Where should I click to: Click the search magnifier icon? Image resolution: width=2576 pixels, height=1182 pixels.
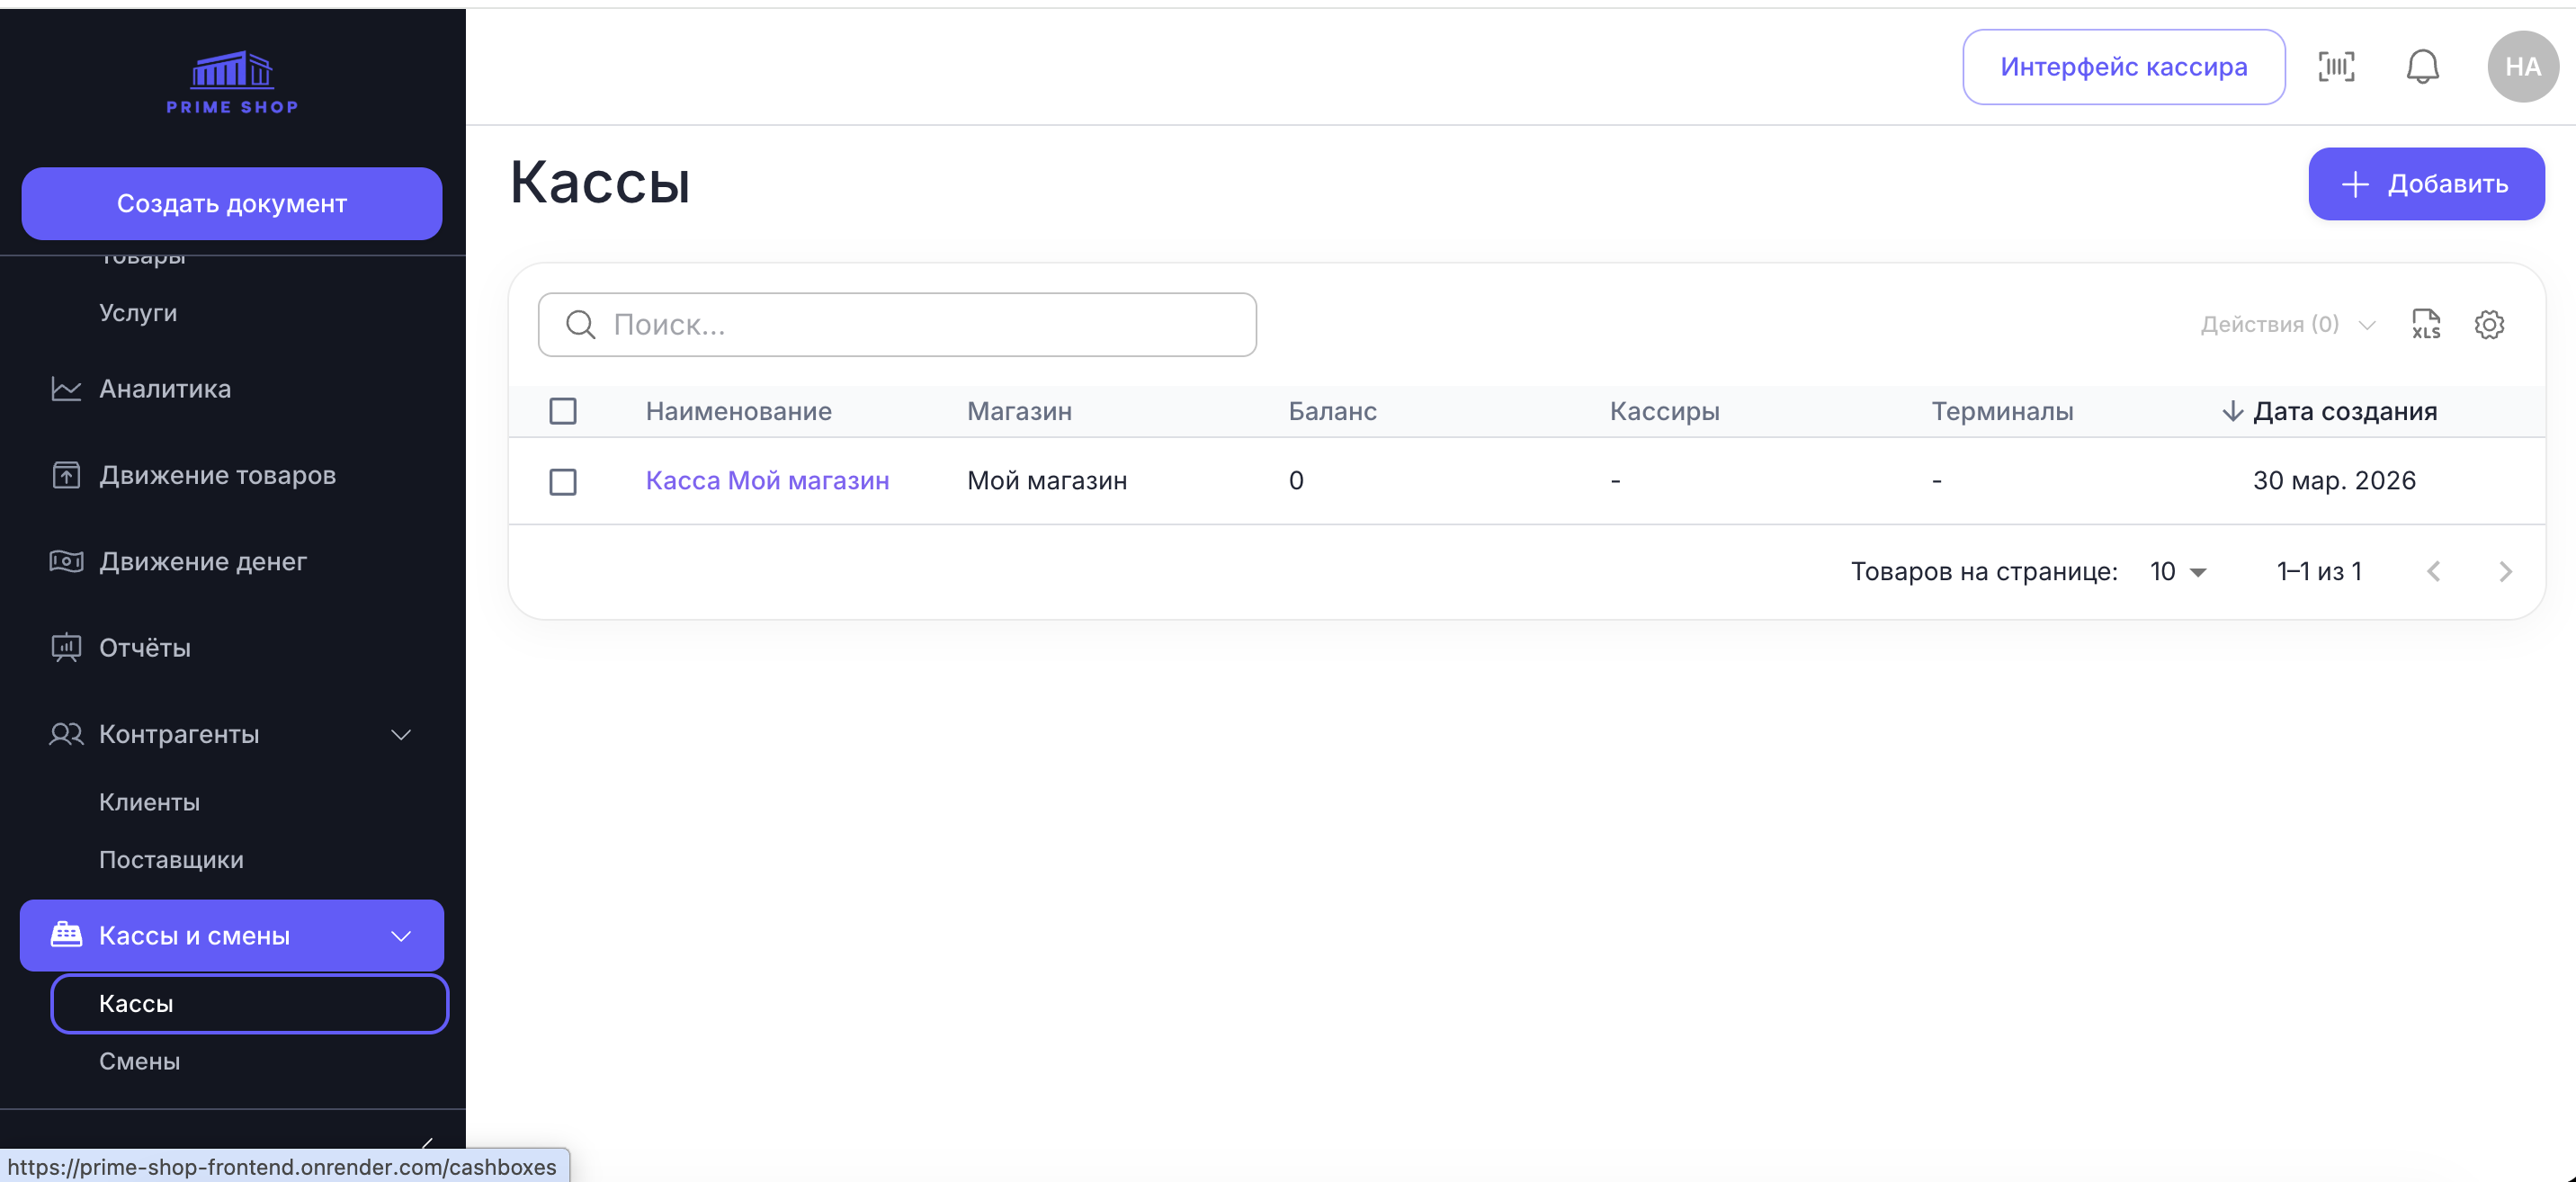pos(580,324)
